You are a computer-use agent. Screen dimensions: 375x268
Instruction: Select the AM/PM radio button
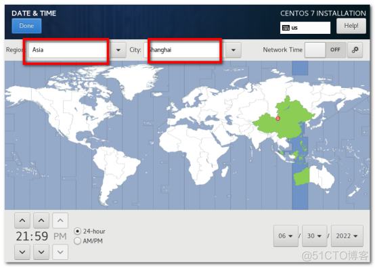77,241
